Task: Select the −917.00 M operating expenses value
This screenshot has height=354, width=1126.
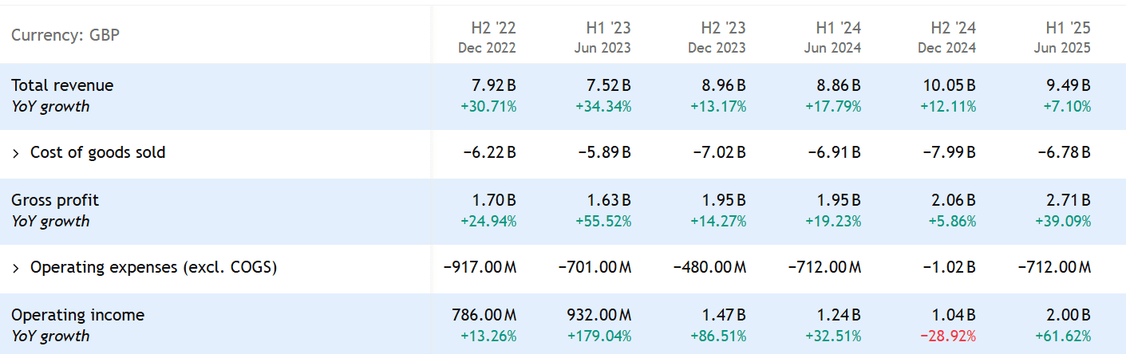Action: 480,268
